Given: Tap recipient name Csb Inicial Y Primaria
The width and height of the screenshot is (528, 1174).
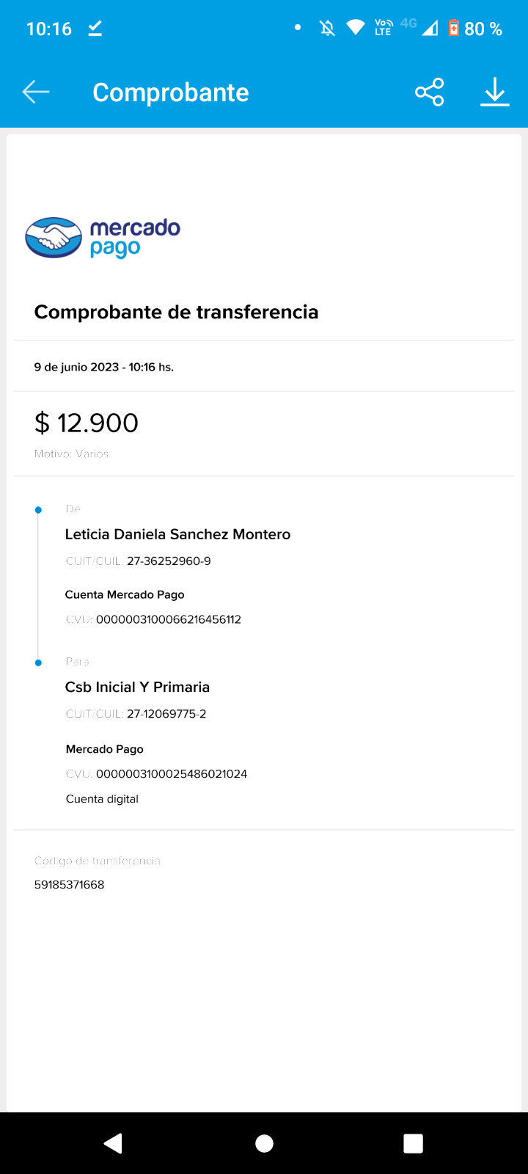Looking at the screenshot, I should coord(137,687).
